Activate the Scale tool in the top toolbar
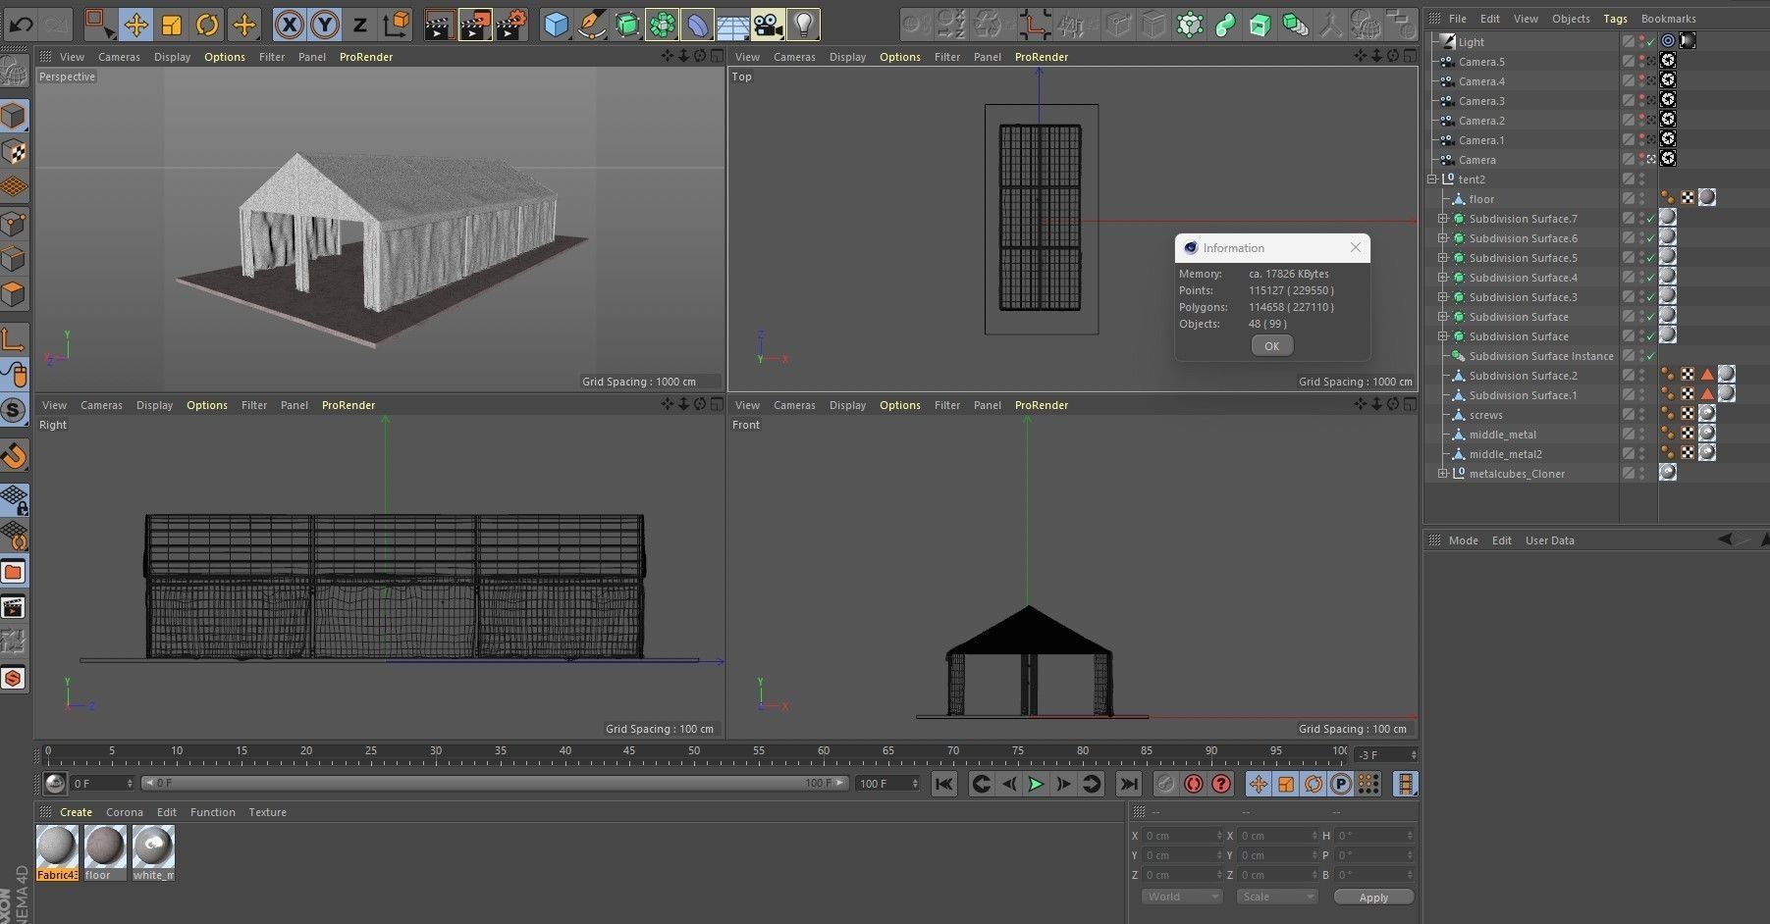The image size is (1770, 924). pos(172,24)
